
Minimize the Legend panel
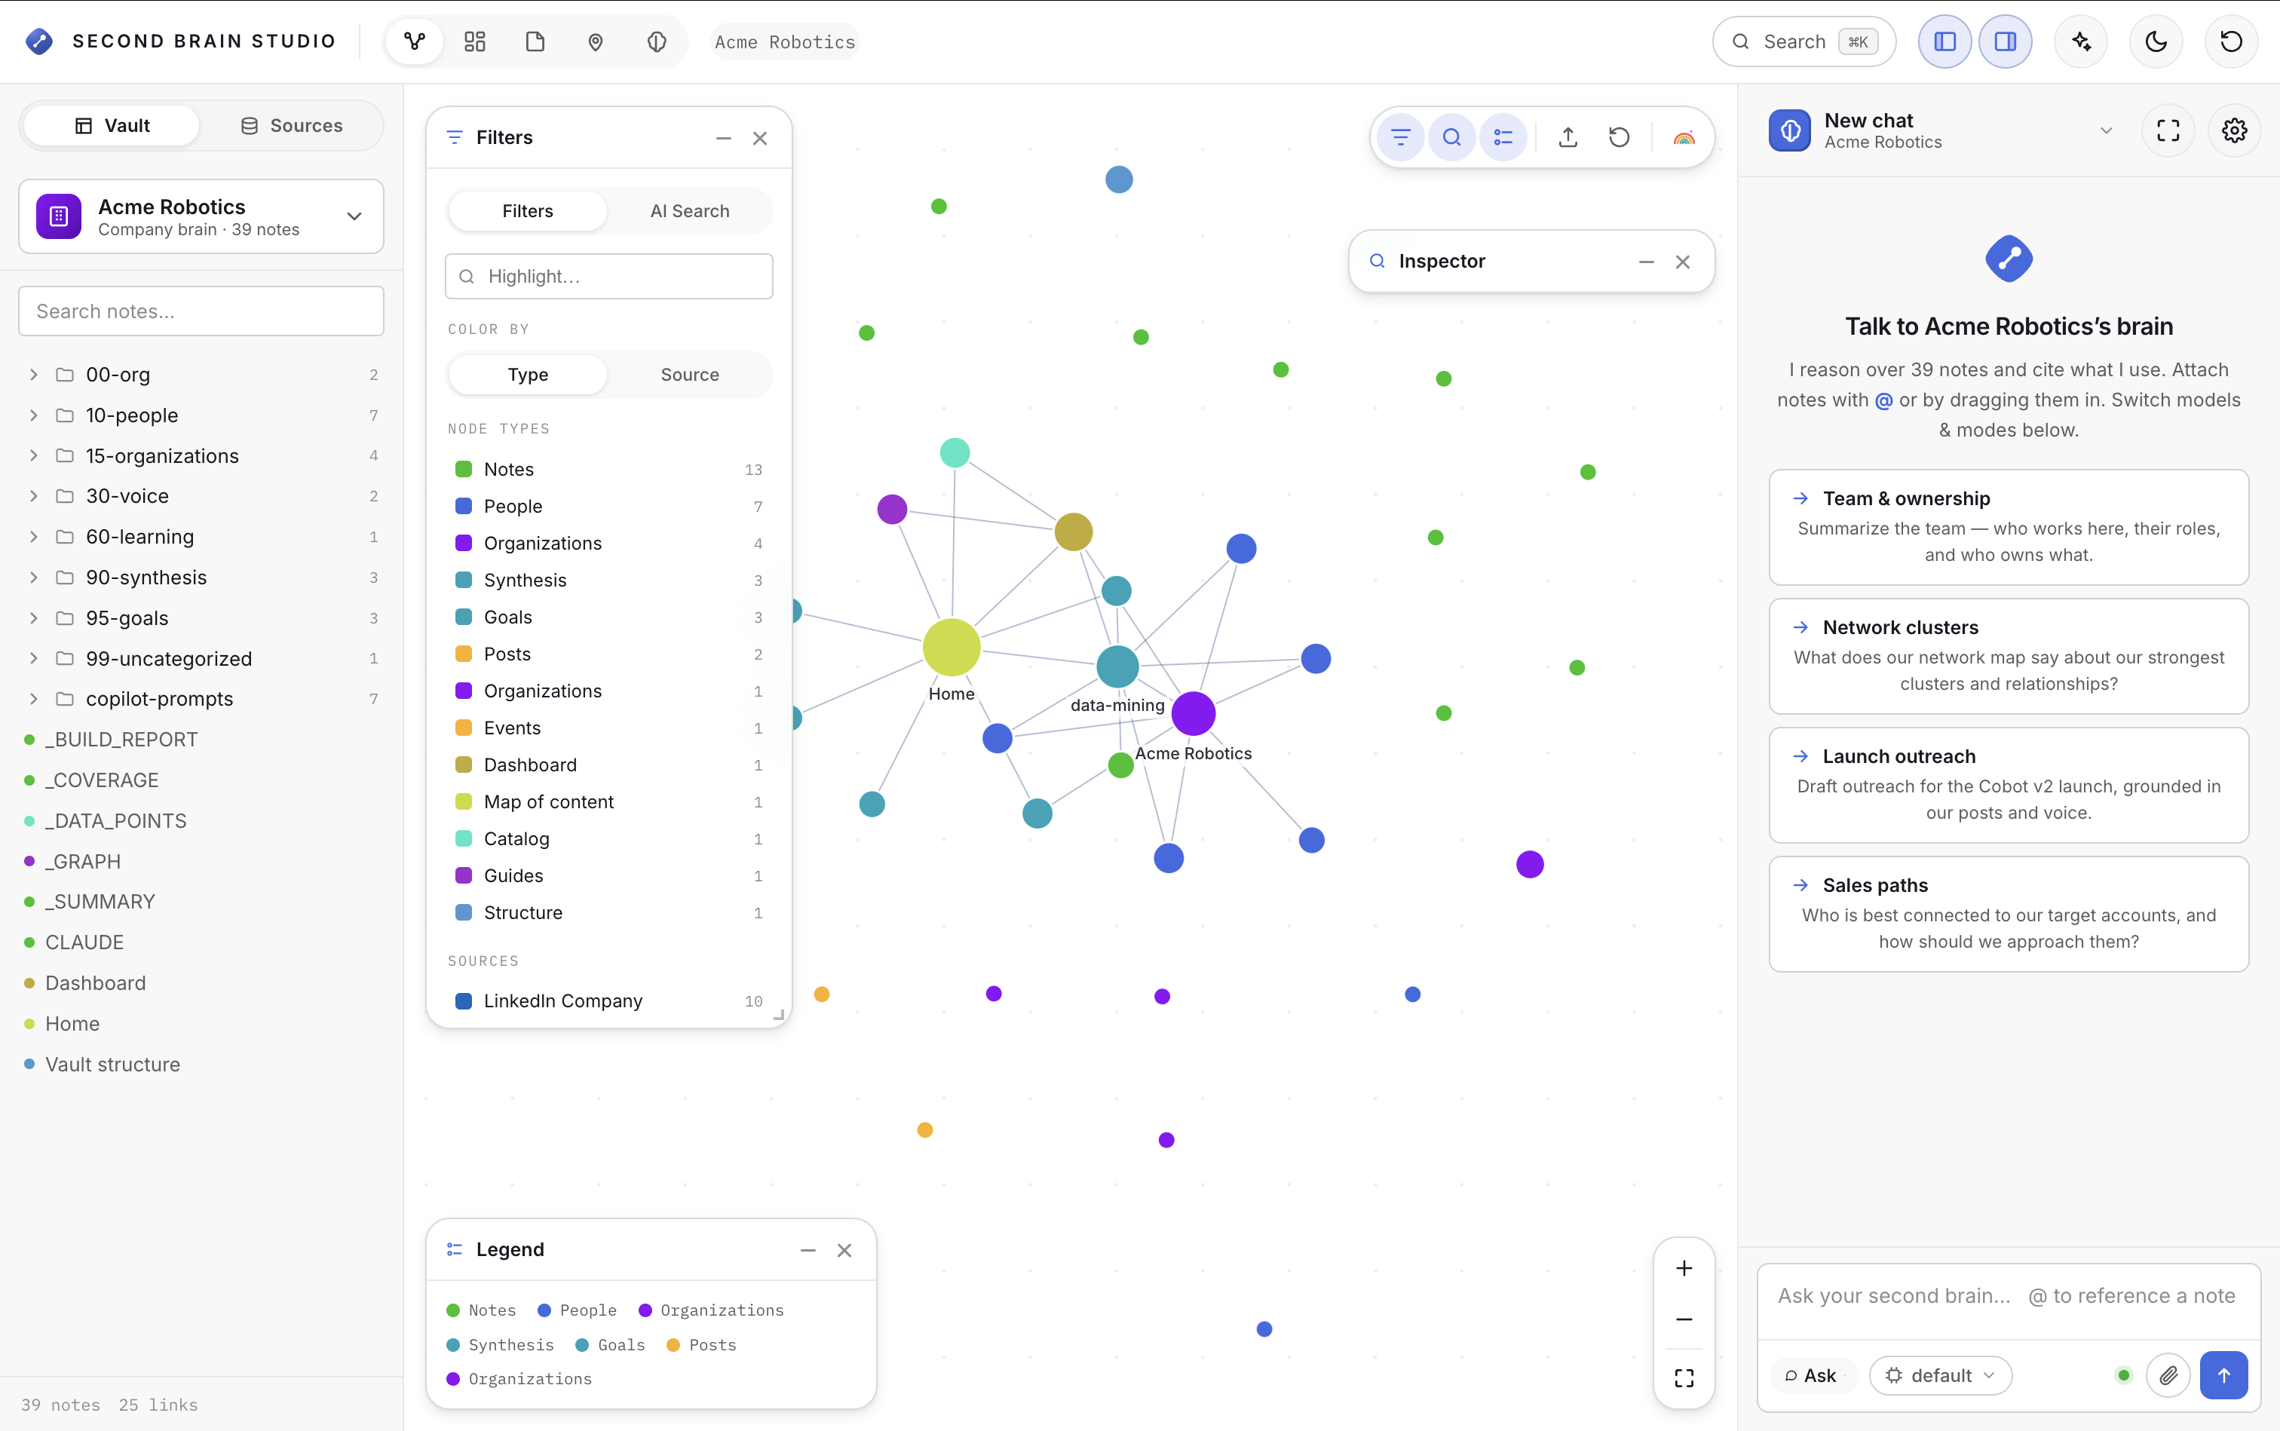pos(808,1250)
